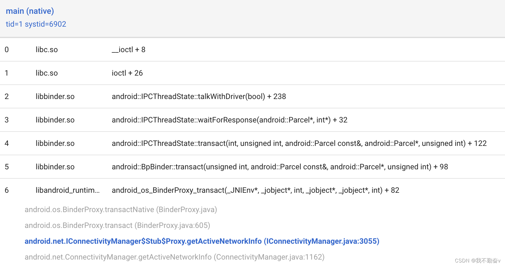This screenshot has height=266, width=505.
Task: Select the IPCThreadState::transact + 122 frame
Action: 299,143
